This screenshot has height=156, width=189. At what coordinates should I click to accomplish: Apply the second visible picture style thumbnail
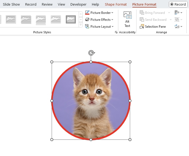pyautogui.click(x=26, y=19)
